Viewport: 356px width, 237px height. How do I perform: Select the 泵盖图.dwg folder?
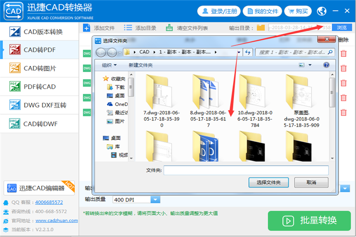click(301, 101)
